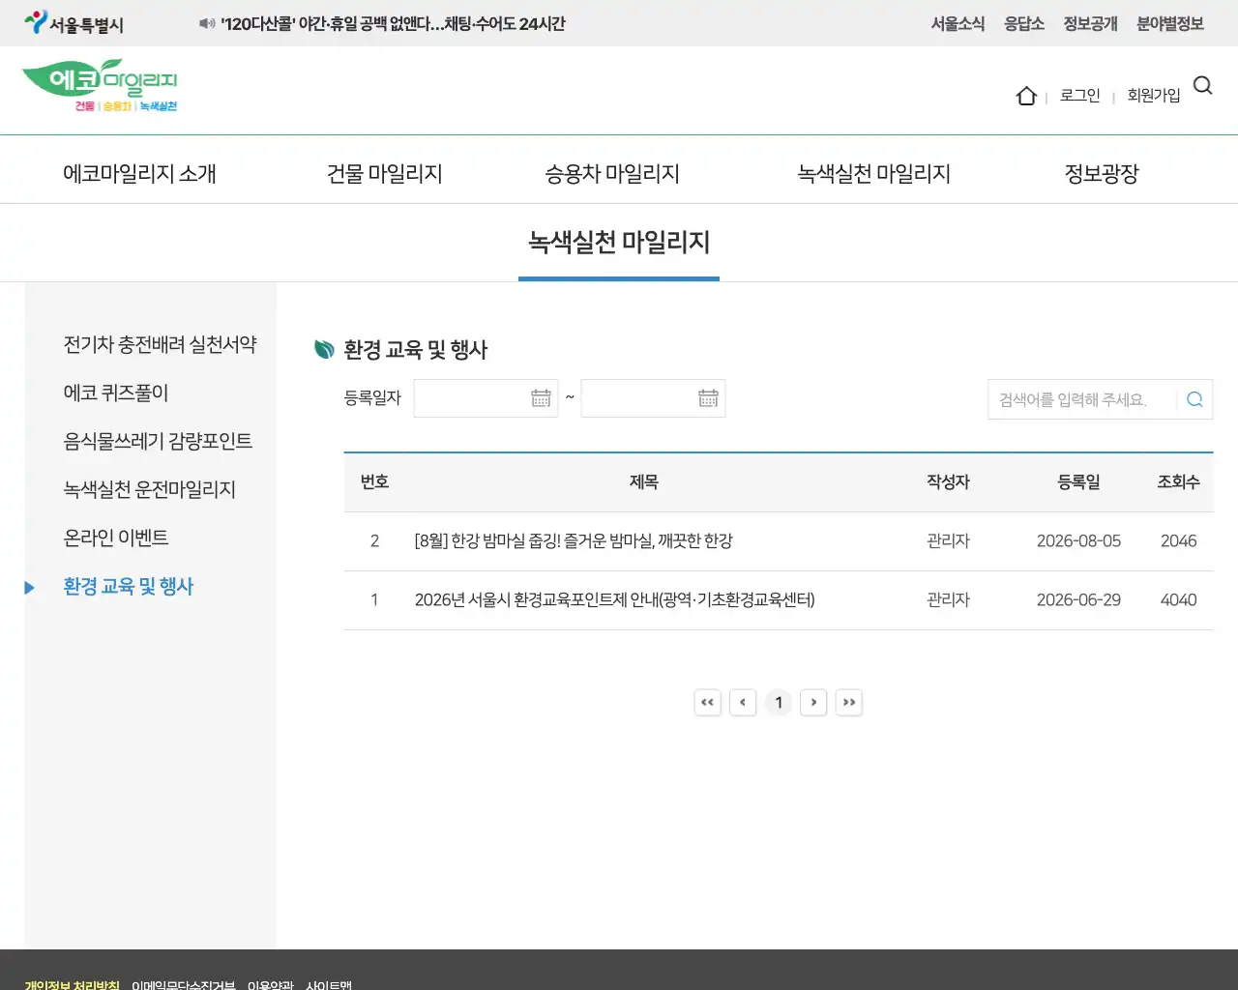1238x990 pixels.
Task: Click the view count 4040
Action: 1178,600
